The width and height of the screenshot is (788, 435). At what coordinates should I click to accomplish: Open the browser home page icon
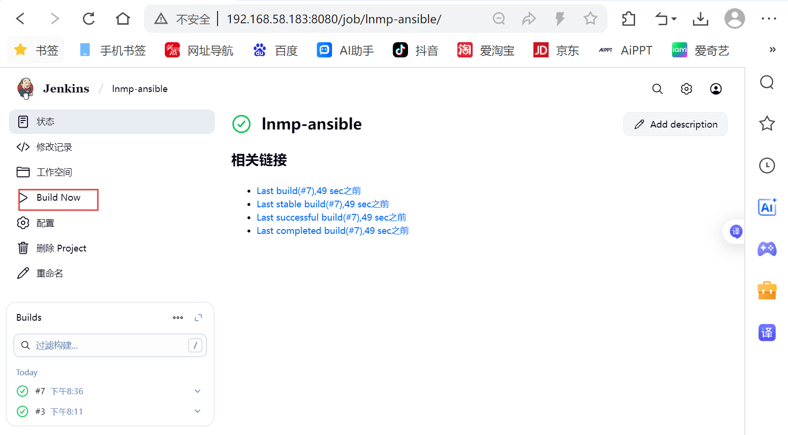point(123,19)
